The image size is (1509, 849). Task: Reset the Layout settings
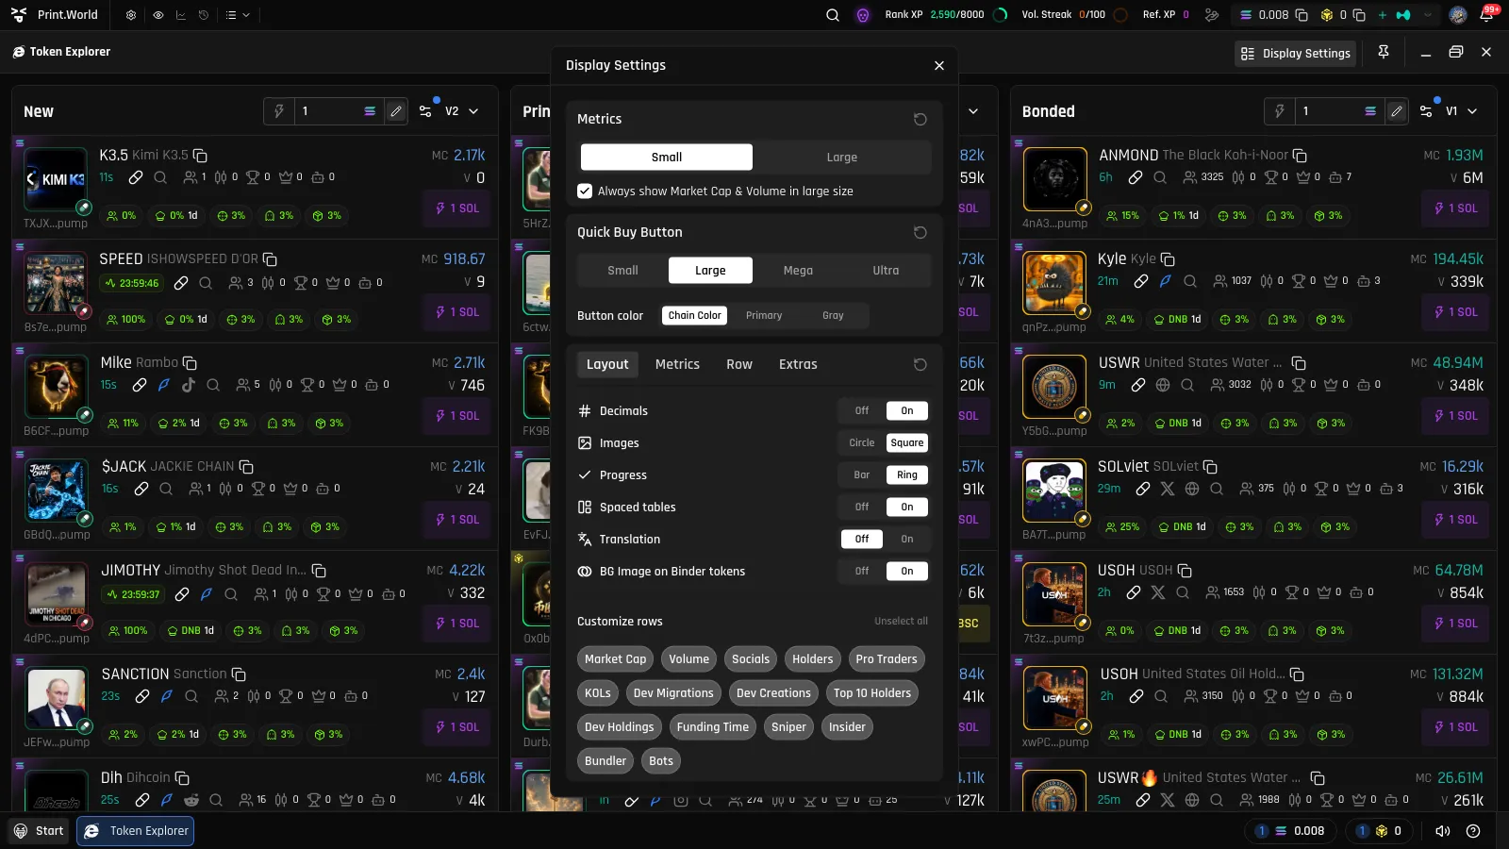click(x=920, y=364)
